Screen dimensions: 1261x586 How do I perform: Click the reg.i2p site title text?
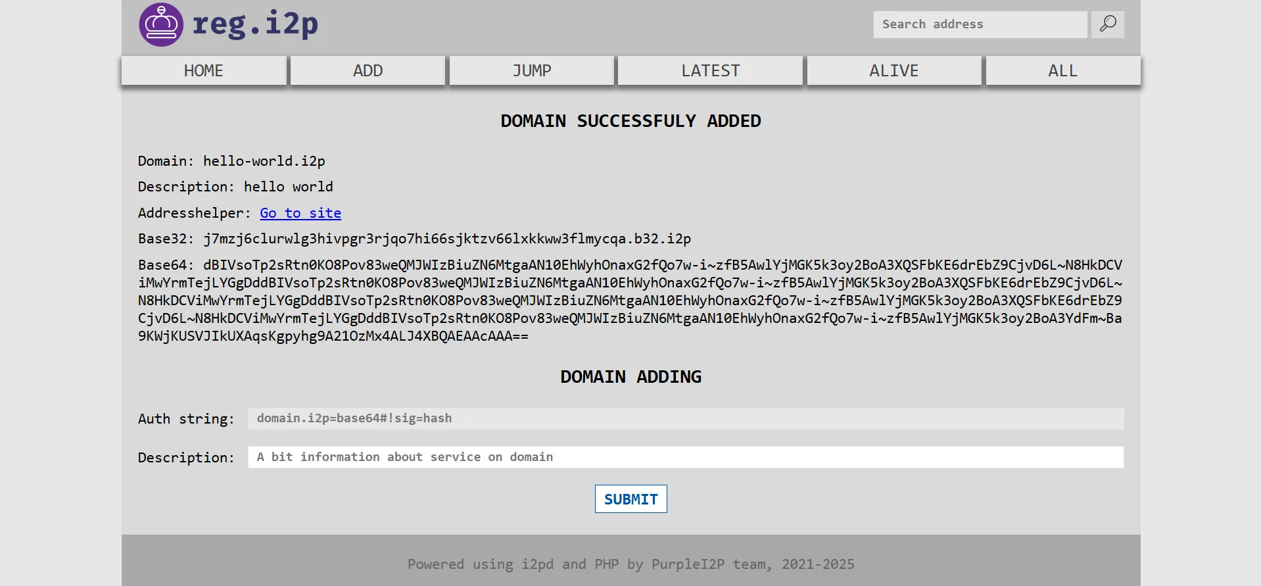[x=255, y=25]
